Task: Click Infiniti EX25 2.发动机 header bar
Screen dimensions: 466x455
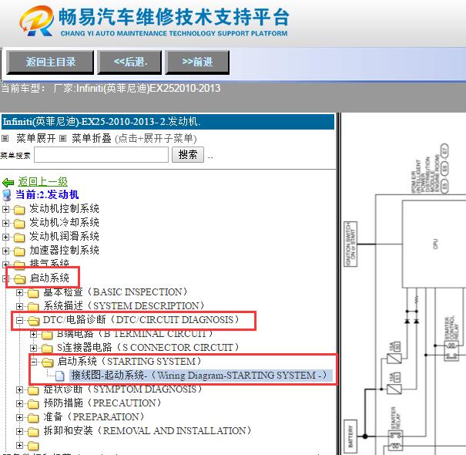Action: click(x=168, y=122)
